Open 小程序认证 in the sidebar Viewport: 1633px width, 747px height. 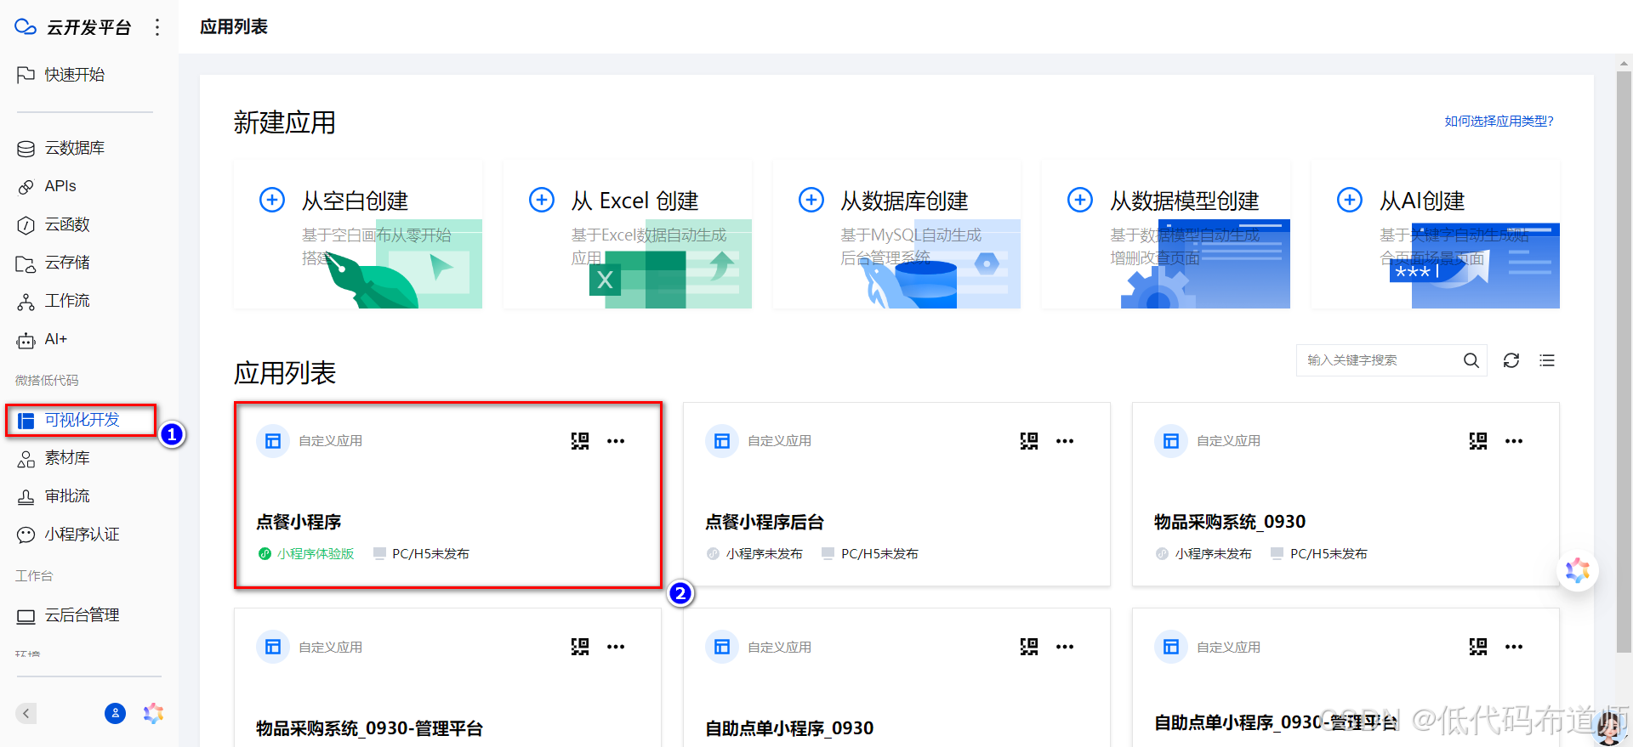click(x=68, y=535)
